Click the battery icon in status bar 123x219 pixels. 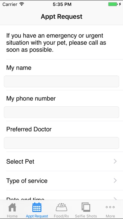113,4
